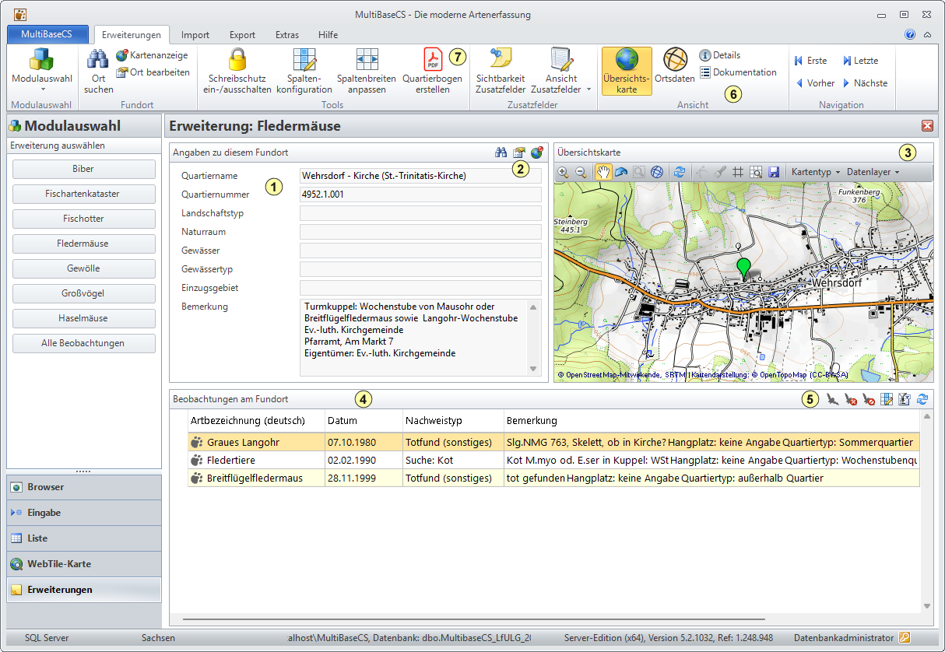The image size is (945, 652).
Task: Switch to the Erweiterungen ribbon tab
Action: [x=132, y=34]
